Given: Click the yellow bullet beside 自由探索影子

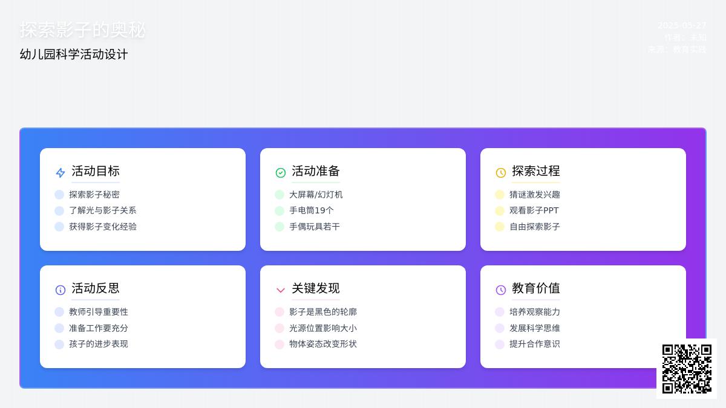Looking at the screenshot, I should click(500, 227).
